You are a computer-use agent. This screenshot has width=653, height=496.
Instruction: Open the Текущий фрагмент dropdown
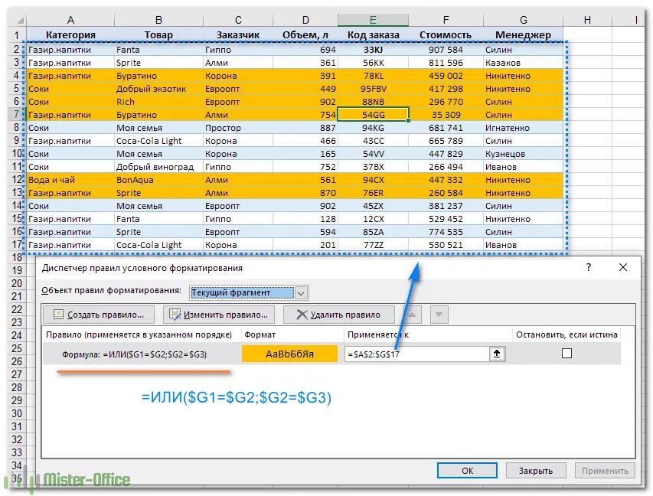[301, 293]
